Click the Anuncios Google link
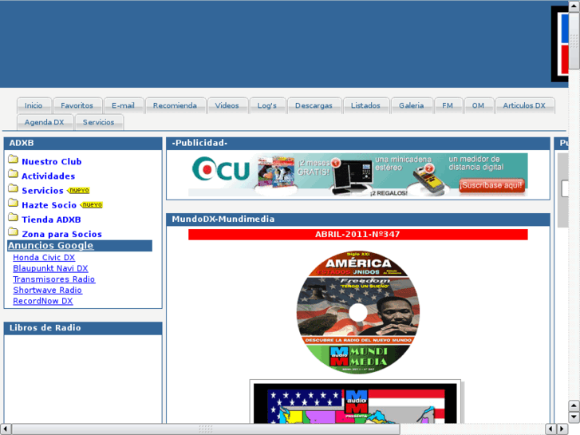Viewport: 580px width, 435px height. 51,246
